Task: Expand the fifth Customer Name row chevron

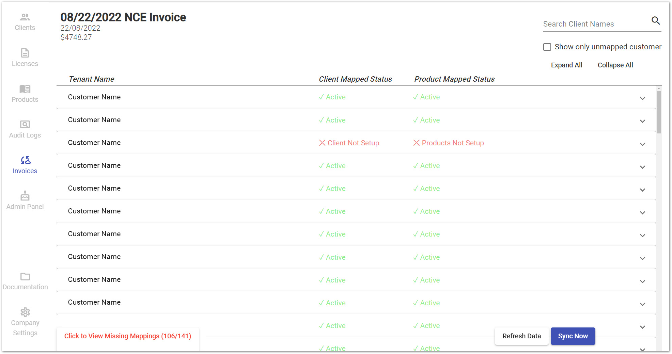Action: (x=642, y=190)
